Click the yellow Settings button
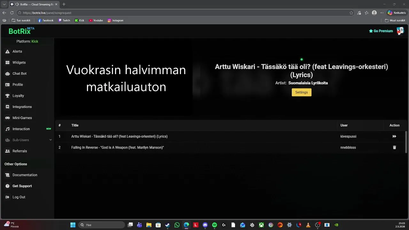409x230 pixels. click(301, 92)
